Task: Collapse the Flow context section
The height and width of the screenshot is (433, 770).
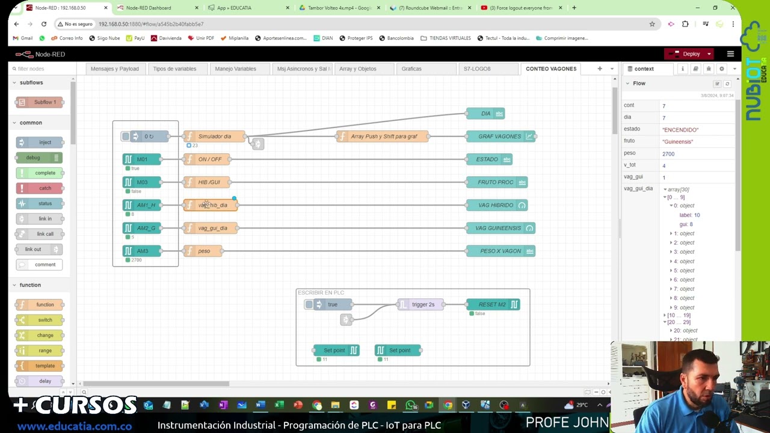Action: [x=627, y=84]
